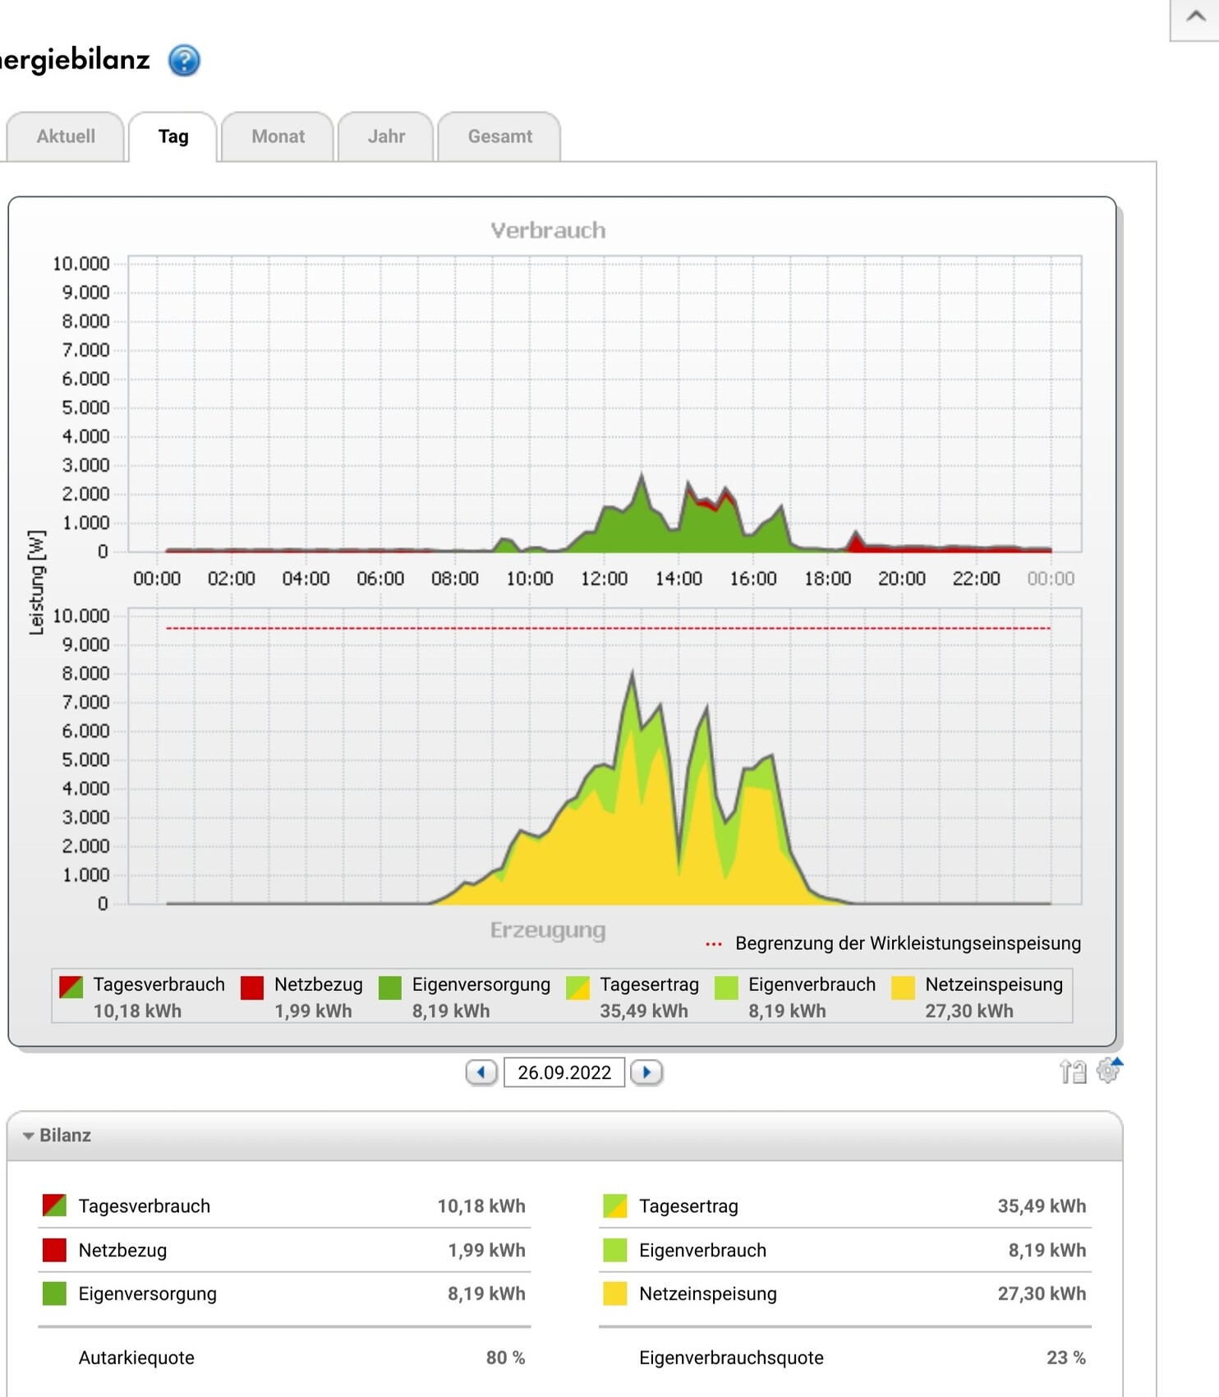Click the blue help question mark icon
The image size is (1219, 1397).
coord(184,61)
